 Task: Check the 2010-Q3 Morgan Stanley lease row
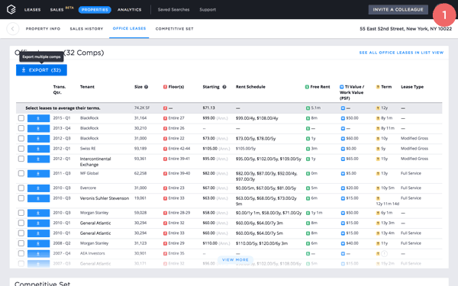21,213
